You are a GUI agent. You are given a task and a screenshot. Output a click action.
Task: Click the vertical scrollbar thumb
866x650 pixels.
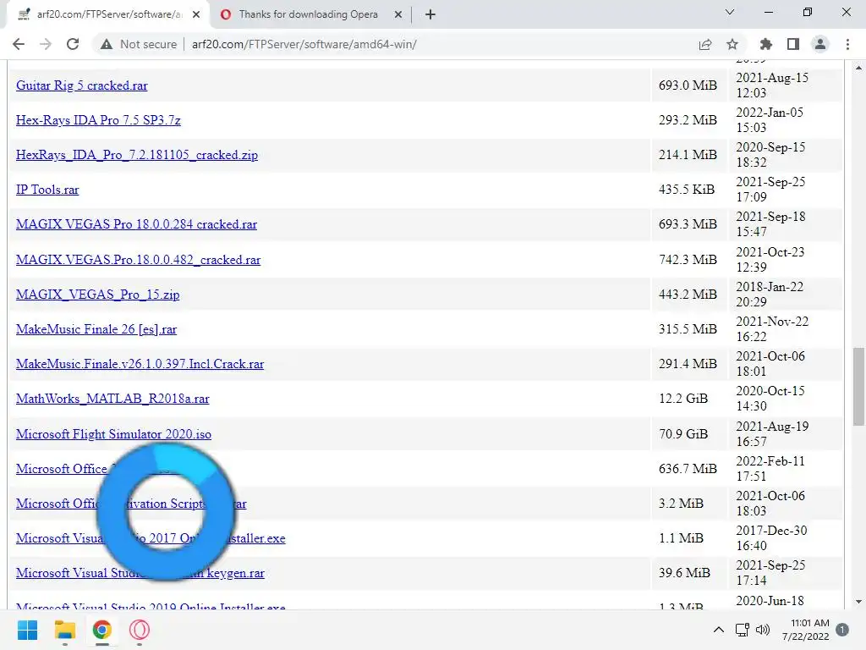click(858, 387)
